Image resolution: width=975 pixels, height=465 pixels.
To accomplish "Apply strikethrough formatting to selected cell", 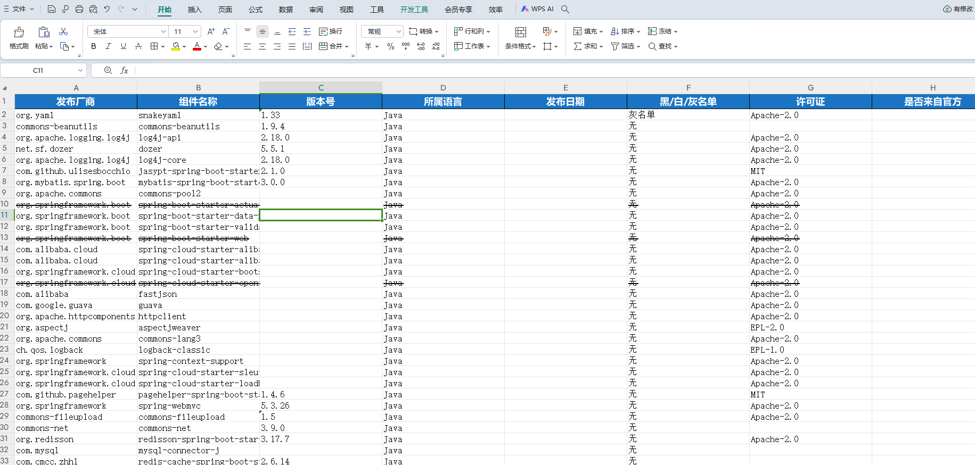I will [138, 46].
